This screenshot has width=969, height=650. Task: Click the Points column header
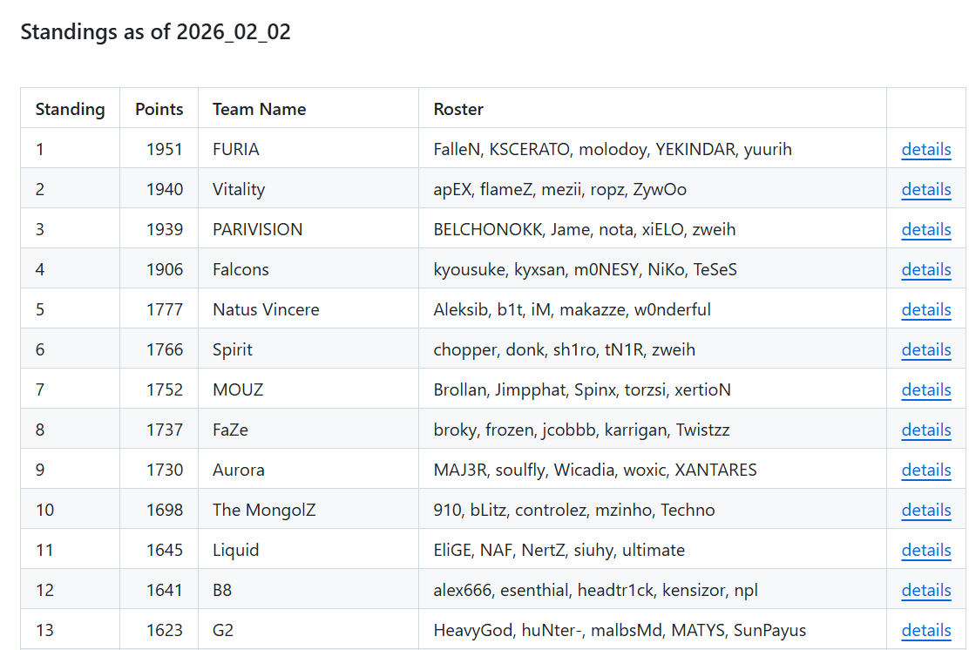coord(159,110)
